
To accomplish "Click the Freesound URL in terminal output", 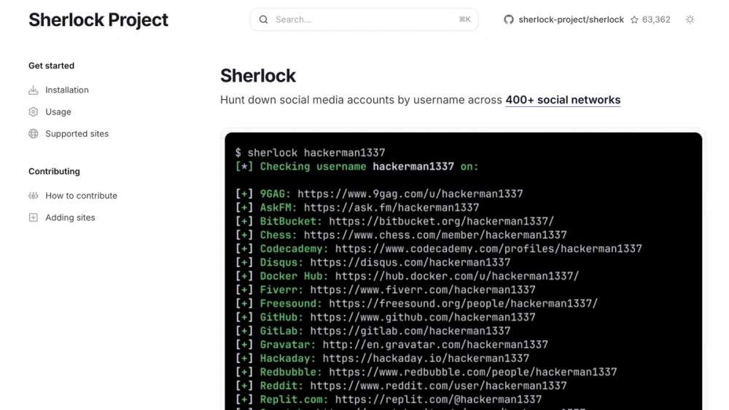I will [463, 304].
